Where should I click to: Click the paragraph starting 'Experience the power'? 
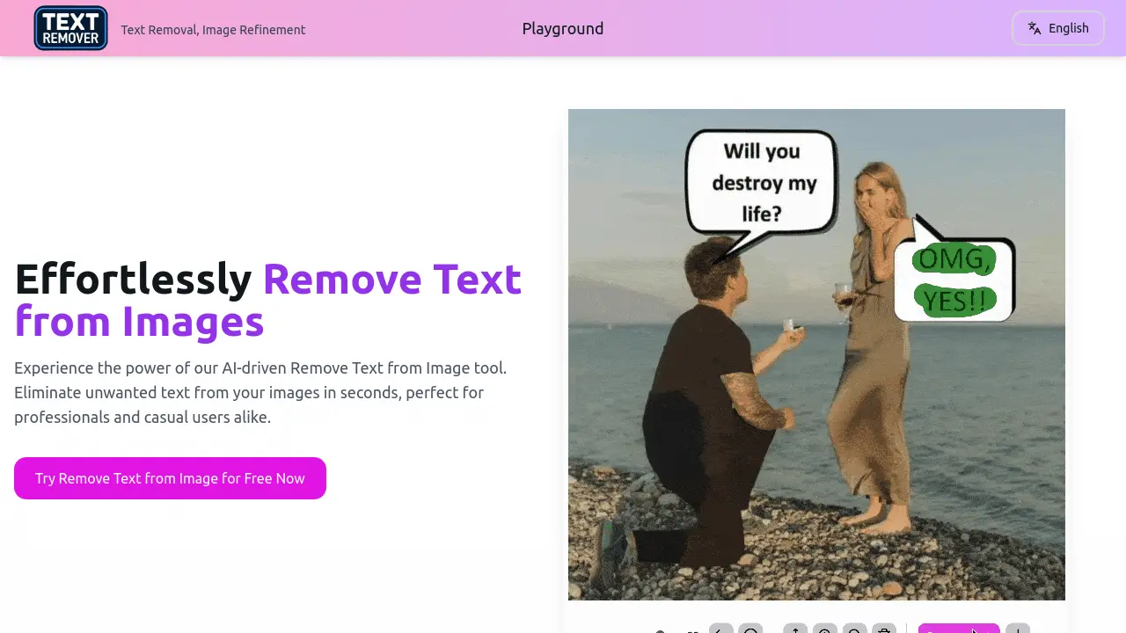tap(260, 392)
